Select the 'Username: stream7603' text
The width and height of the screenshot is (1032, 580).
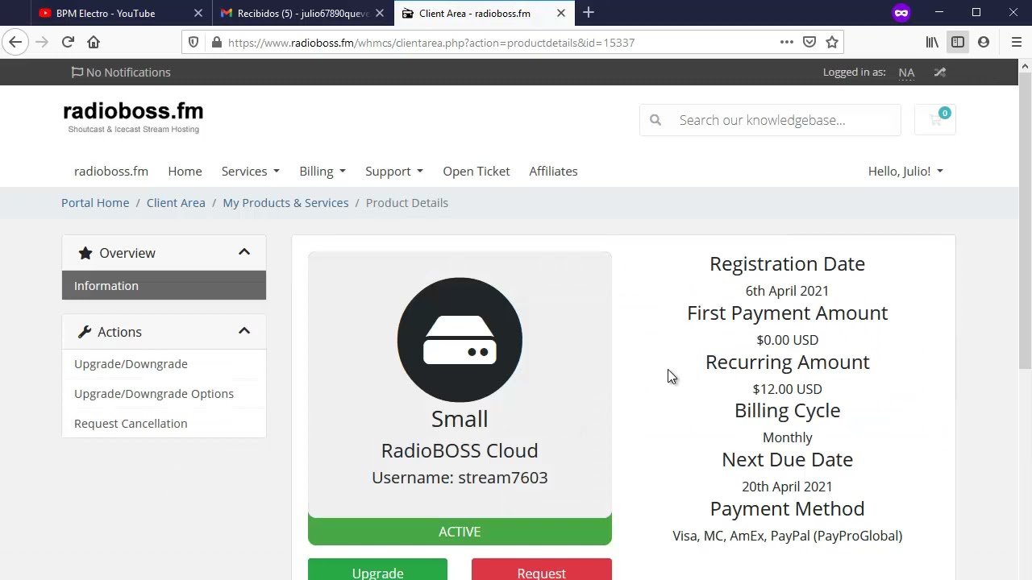click(460, 478)
